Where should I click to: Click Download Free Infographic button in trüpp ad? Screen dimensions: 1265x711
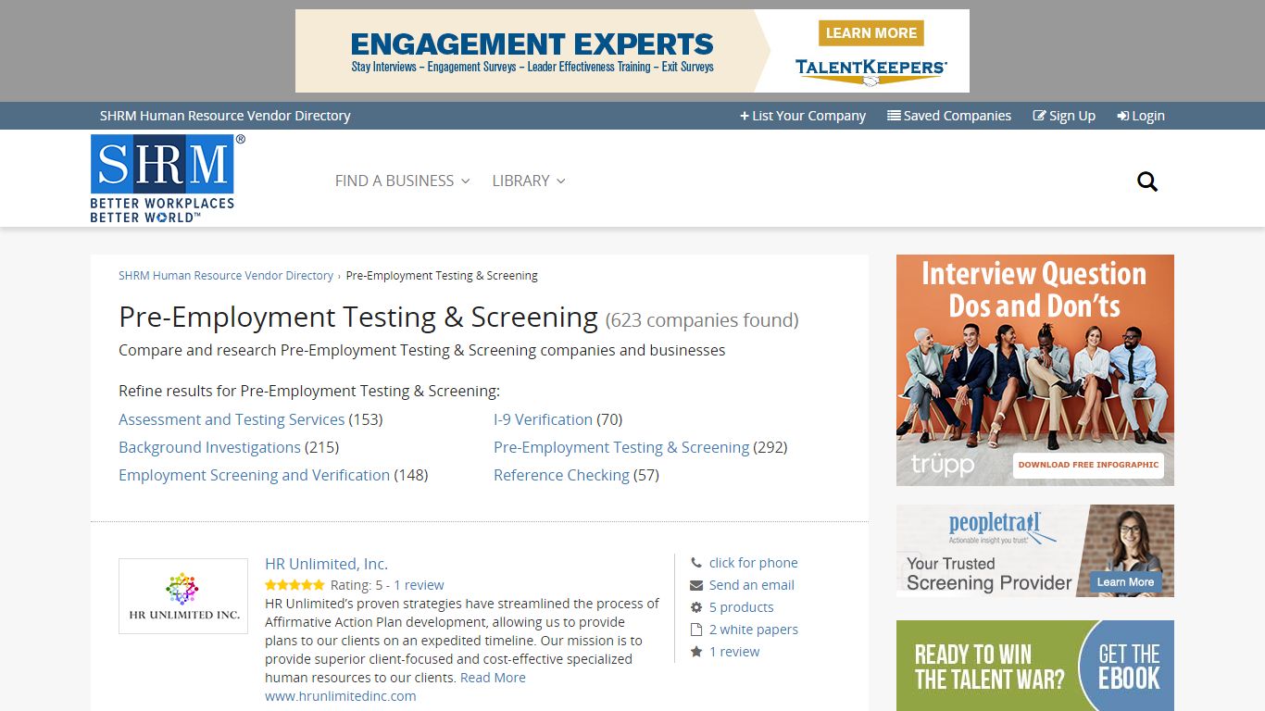pos(1088,465)
